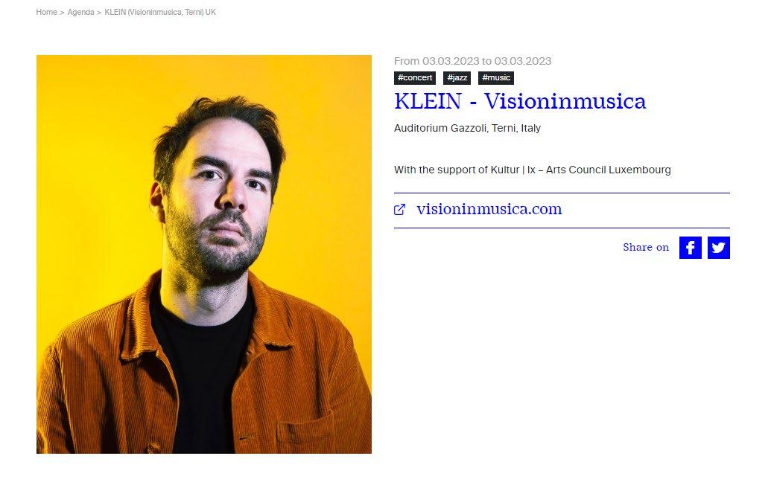Click the Kultur | lx support text

tap(532, 170)
